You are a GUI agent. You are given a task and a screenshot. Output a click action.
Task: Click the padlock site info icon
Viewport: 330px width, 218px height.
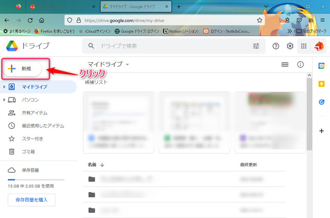coord(79,20)
